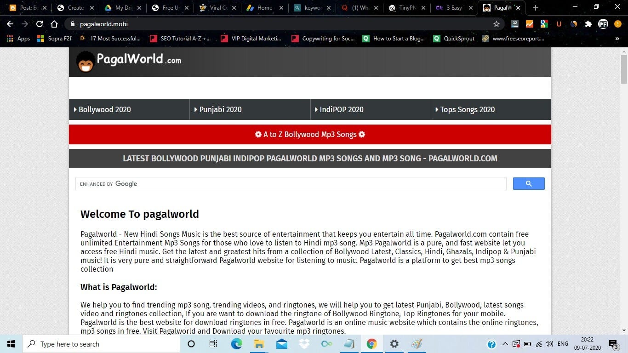Switch input language from ENG indicator
This screenshot has width=628, height=353.
(x=563, y=344)
